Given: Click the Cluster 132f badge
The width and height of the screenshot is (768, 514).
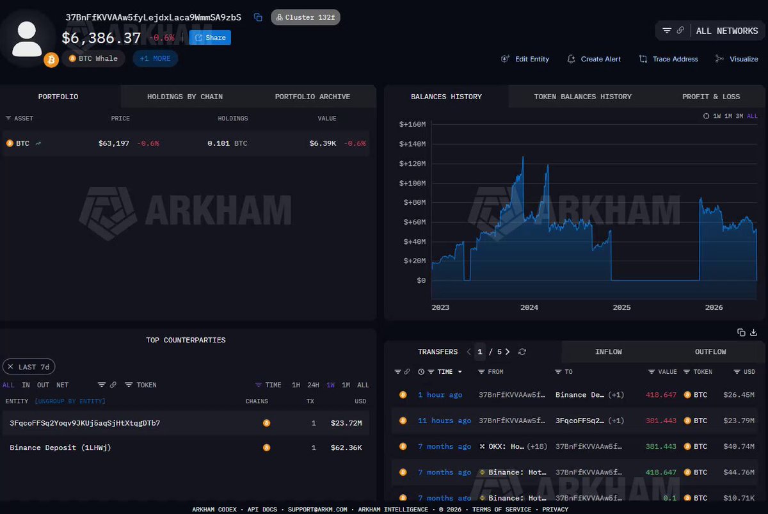Looking at the screenshot, I should [x=305, y=17].
